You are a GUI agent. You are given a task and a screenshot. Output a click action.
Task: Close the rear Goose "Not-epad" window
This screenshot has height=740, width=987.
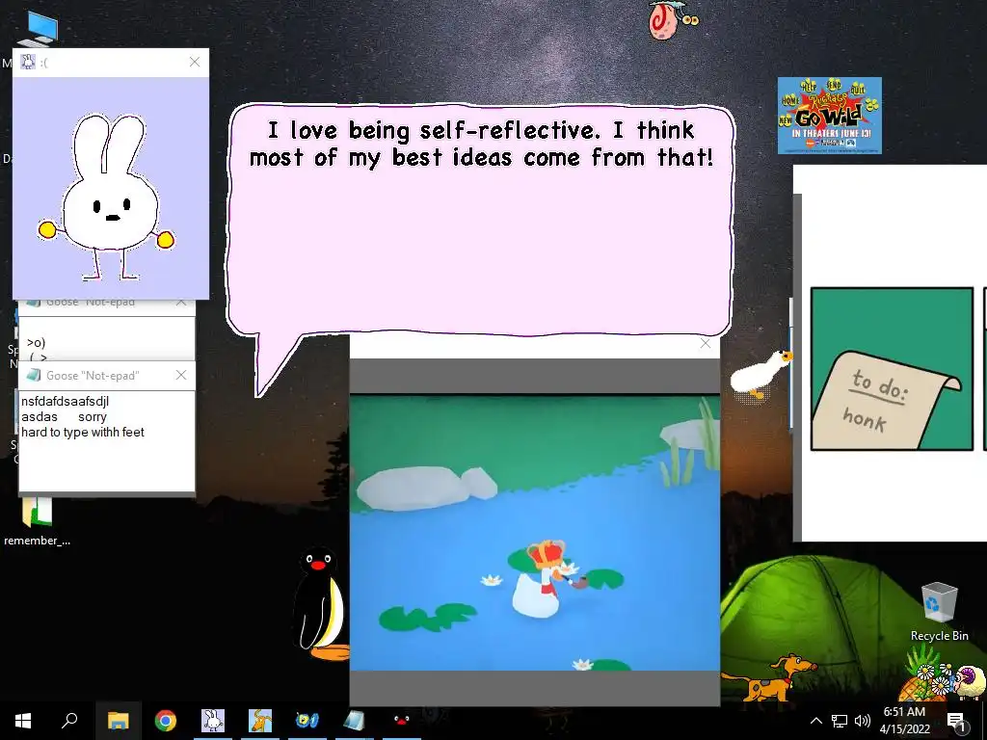(x=181, y=303)
